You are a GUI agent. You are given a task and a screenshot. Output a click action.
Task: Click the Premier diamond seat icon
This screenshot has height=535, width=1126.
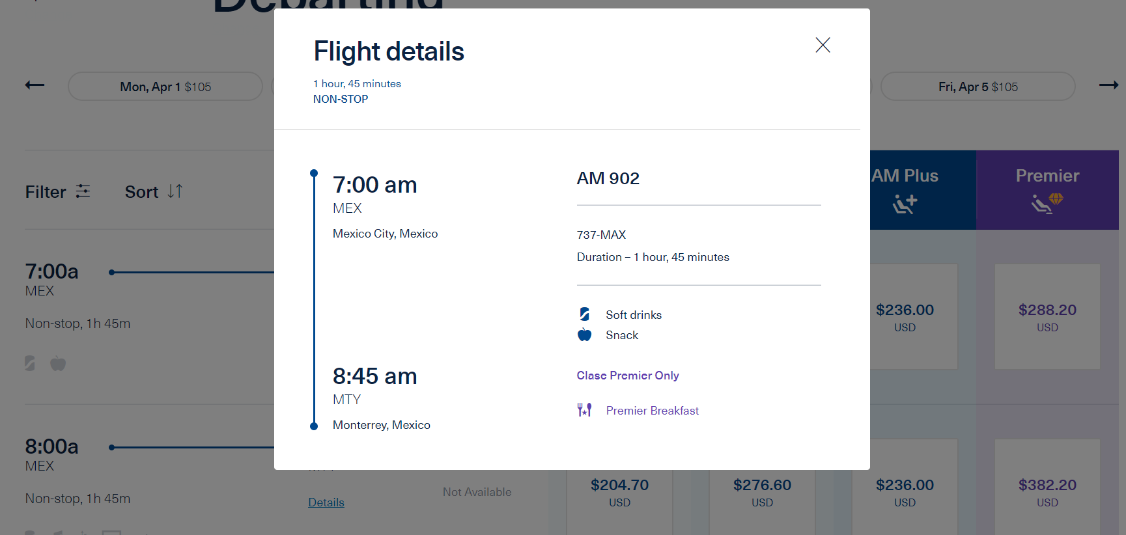(1047, 203)
